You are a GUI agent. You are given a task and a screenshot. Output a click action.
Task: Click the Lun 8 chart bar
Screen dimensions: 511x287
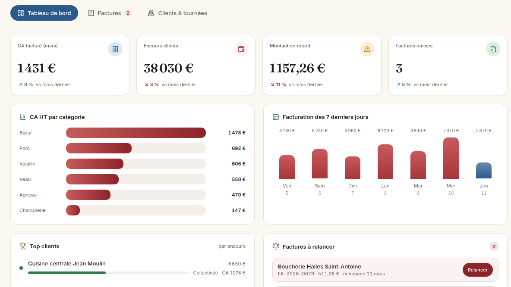click(385, 162)
